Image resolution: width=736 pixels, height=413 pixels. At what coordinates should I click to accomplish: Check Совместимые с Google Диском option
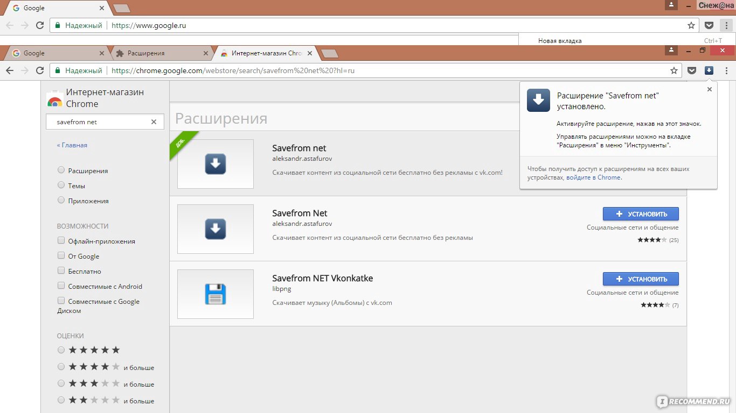tap(61, 301)
